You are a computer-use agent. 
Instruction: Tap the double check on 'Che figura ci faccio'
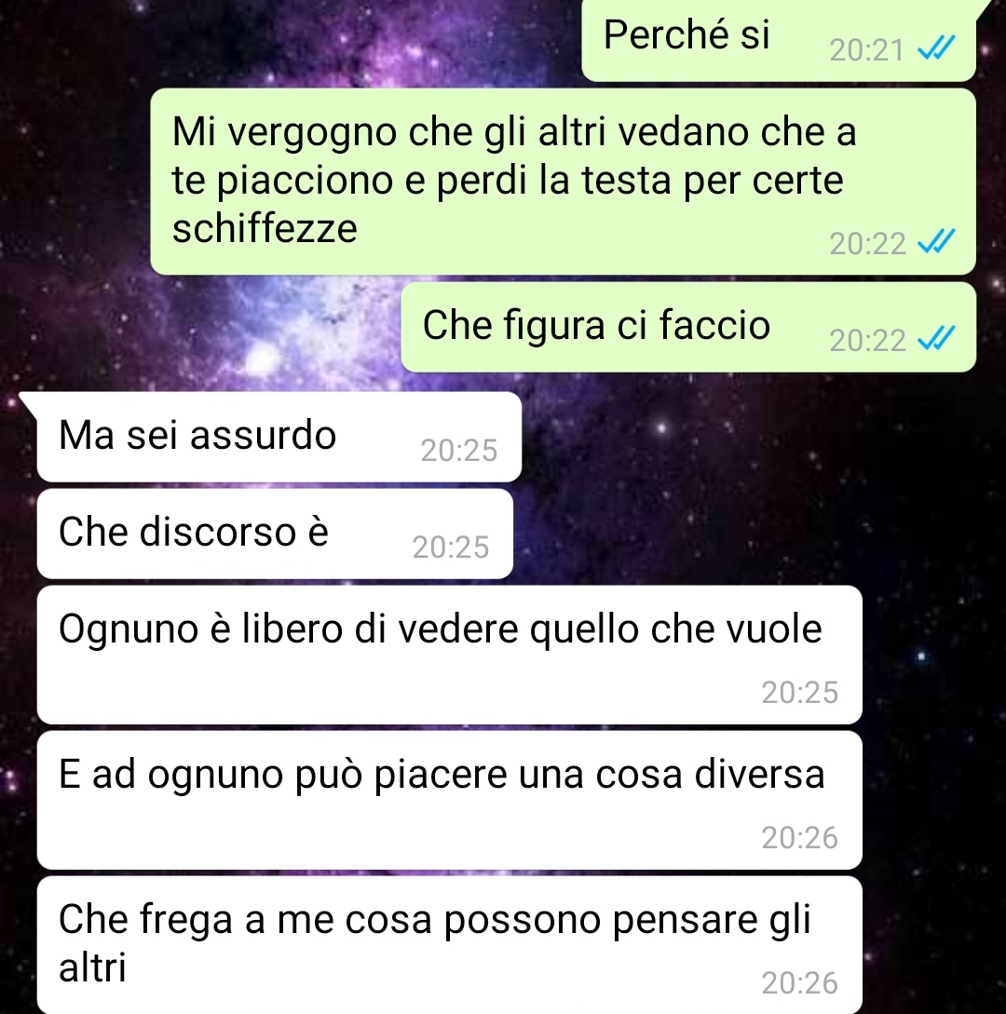[936, 339]
